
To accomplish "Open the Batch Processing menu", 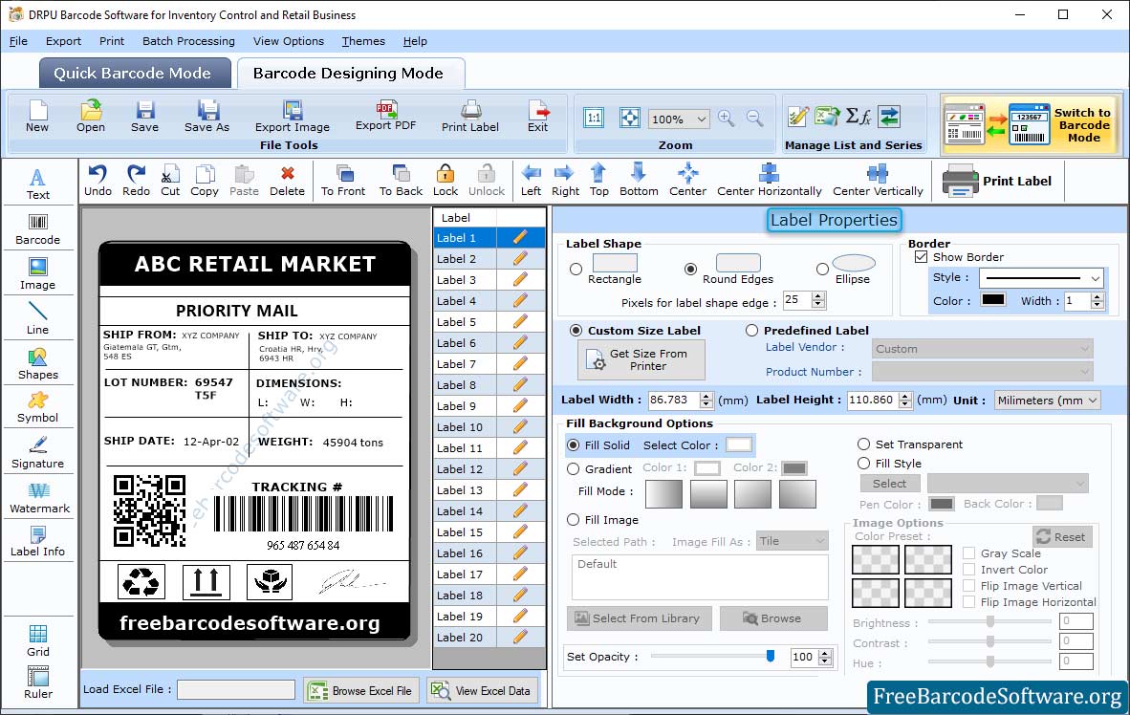I will coord(189,41).
